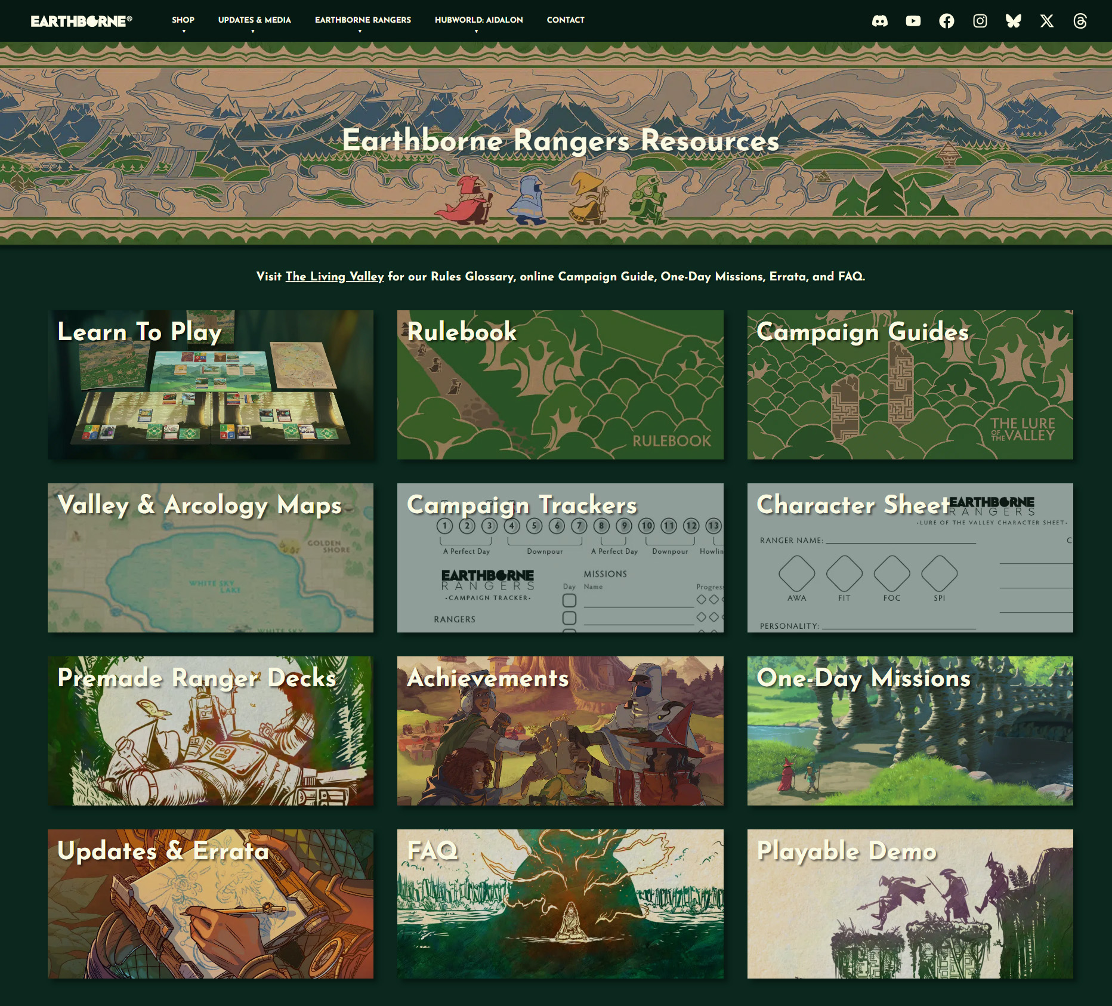The width and height of the screenshot is (1112, 1006).
Task: Open the HUBWORLD: AIDALON menu item
Action: tap(478, 20)
